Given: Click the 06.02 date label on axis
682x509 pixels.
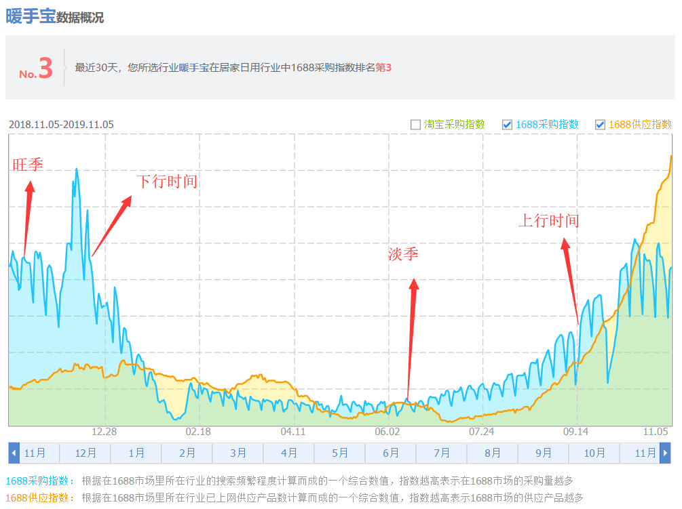Looking at the screenshot, I should point(387,432).
